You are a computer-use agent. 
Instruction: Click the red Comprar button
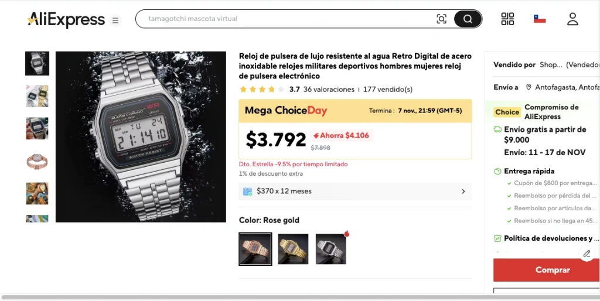coord(547,270)
